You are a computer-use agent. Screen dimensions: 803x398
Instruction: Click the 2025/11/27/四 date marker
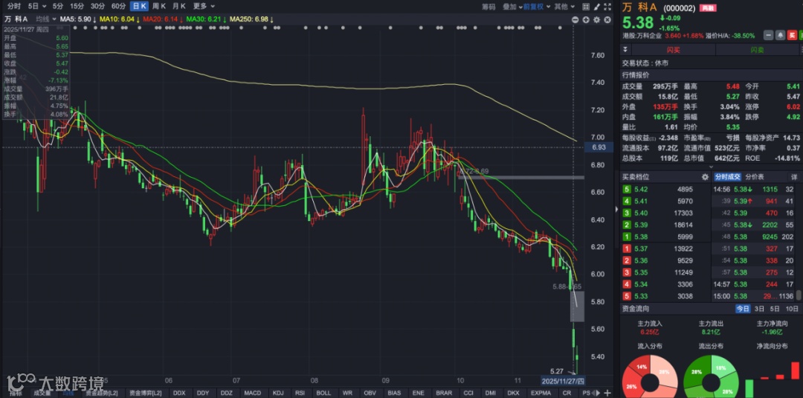564,381
